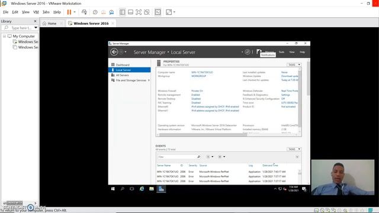The width and height of the screenshot is (379, 213).
Task: Open the VMware View menu
Action: click(x=25, y=12)
